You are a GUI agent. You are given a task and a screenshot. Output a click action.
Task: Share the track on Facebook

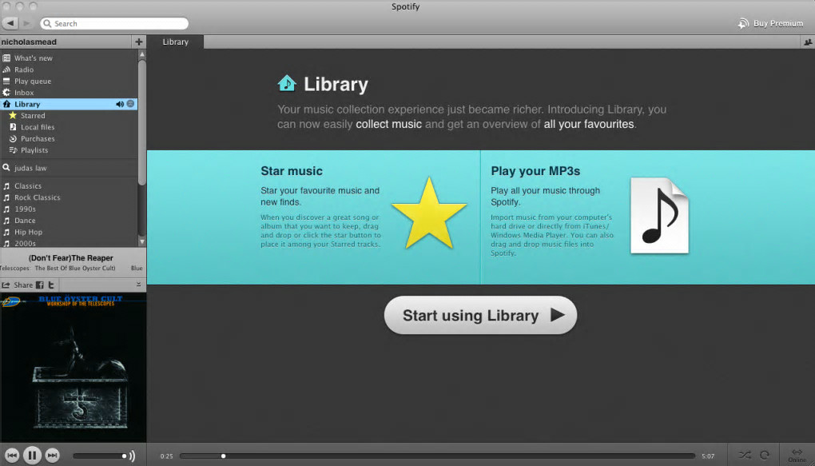[x=39, y=285]
